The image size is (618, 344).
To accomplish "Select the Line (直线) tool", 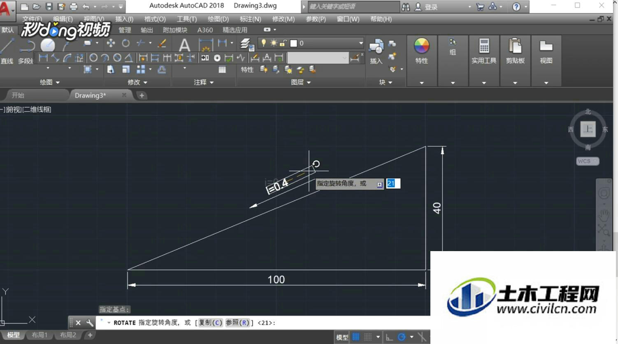I will (7, 51).
